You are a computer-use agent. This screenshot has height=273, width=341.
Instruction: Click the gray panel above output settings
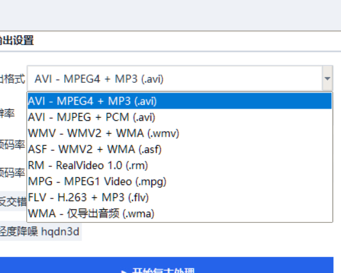coord(170,15)
